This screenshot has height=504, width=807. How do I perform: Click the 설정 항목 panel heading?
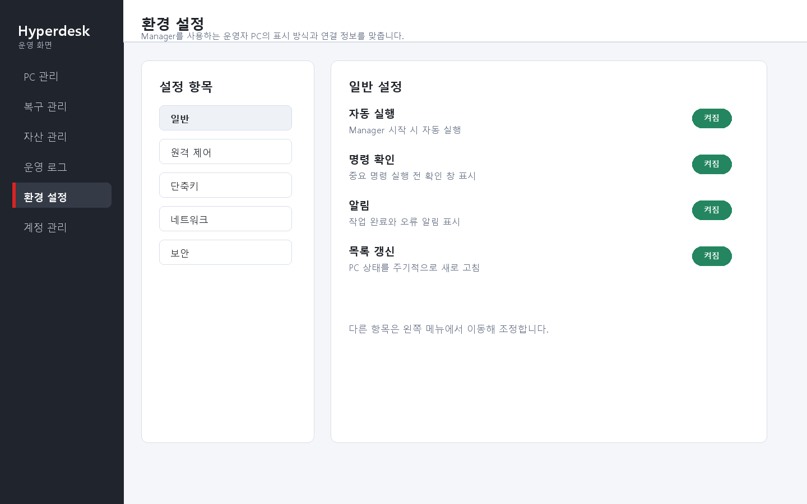pos(186,87)
